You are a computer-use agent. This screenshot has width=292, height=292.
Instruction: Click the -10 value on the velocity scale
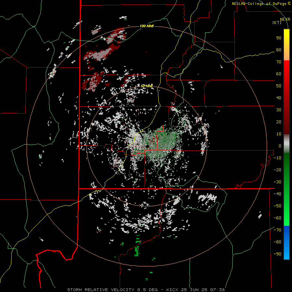tap(277, 158)
